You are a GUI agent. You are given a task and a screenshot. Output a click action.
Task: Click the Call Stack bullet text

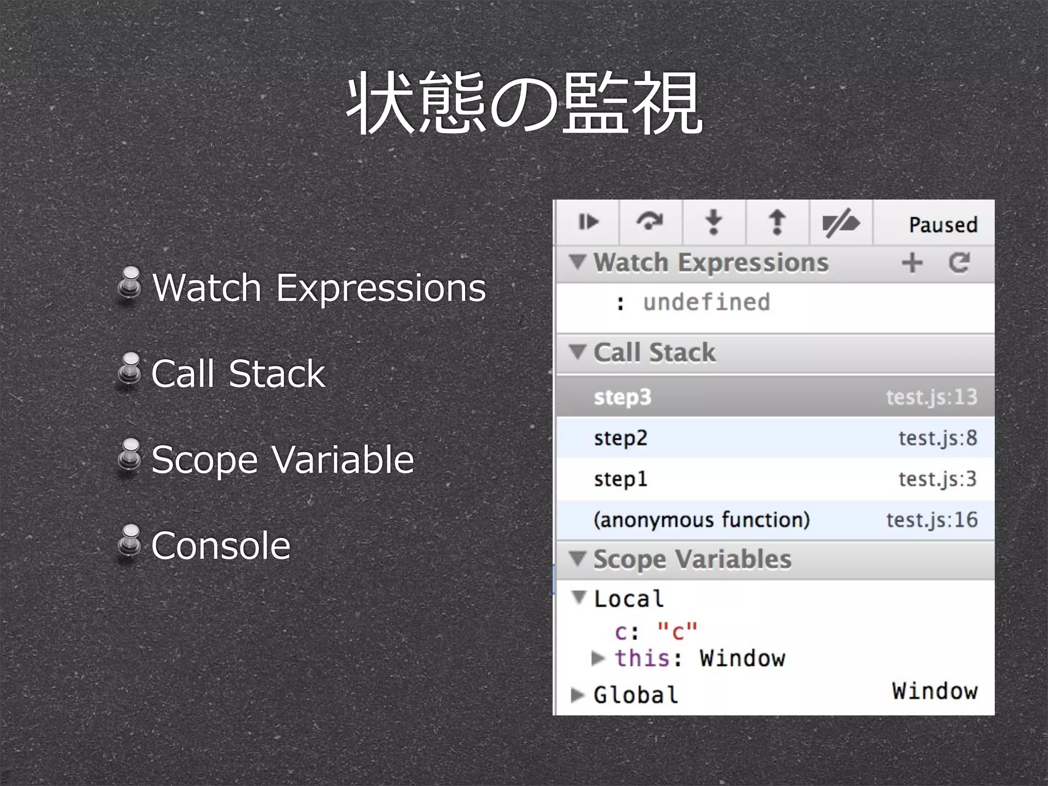click(x=238, y=374)
